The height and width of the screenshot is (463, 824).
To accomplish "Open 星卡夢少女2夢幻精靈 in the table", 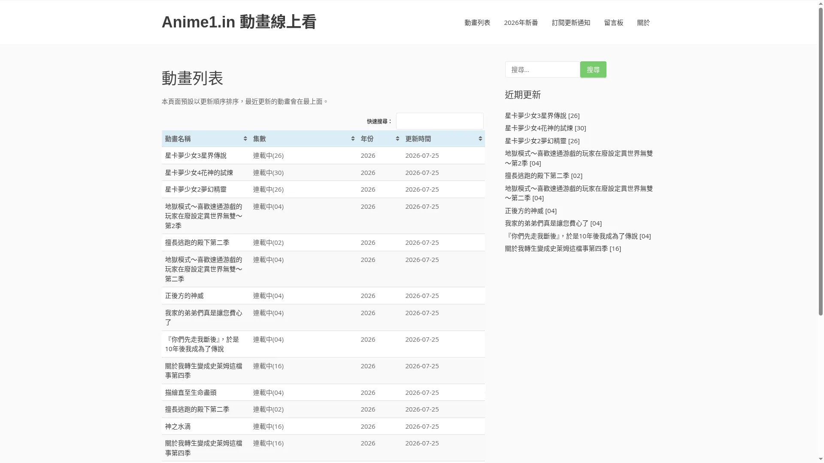I will point(196,189).
